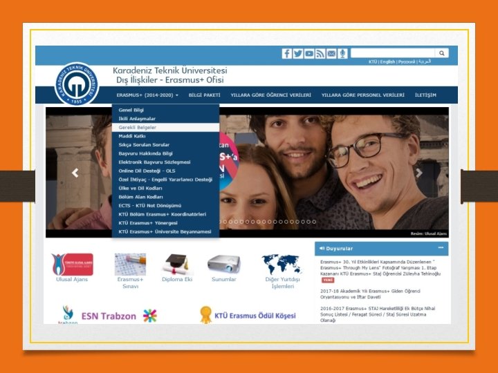The height and width of the screenshot is (373, 498).
Task: Open YILLARA GÖRE ÖĞRENCİ VERİLERİ menu
Action: (271, 95)
